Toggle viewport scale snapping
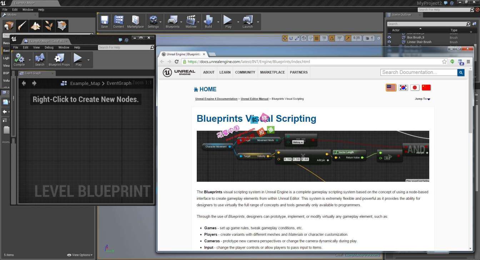Screen dimensions: 480x260 point(348,38)
